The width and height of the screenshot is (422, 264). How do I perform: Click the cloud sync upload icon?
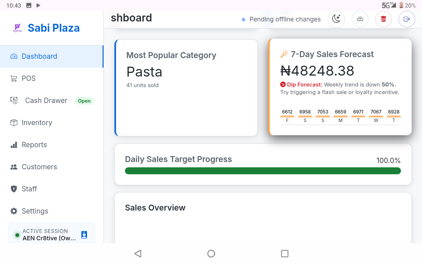(x=360, y=19)
